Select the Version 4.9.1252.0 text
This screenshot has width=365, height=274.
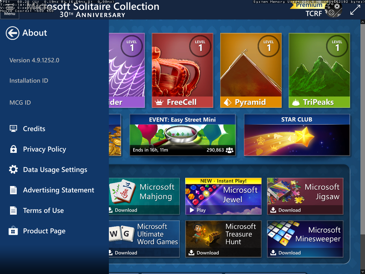[34, 60]
